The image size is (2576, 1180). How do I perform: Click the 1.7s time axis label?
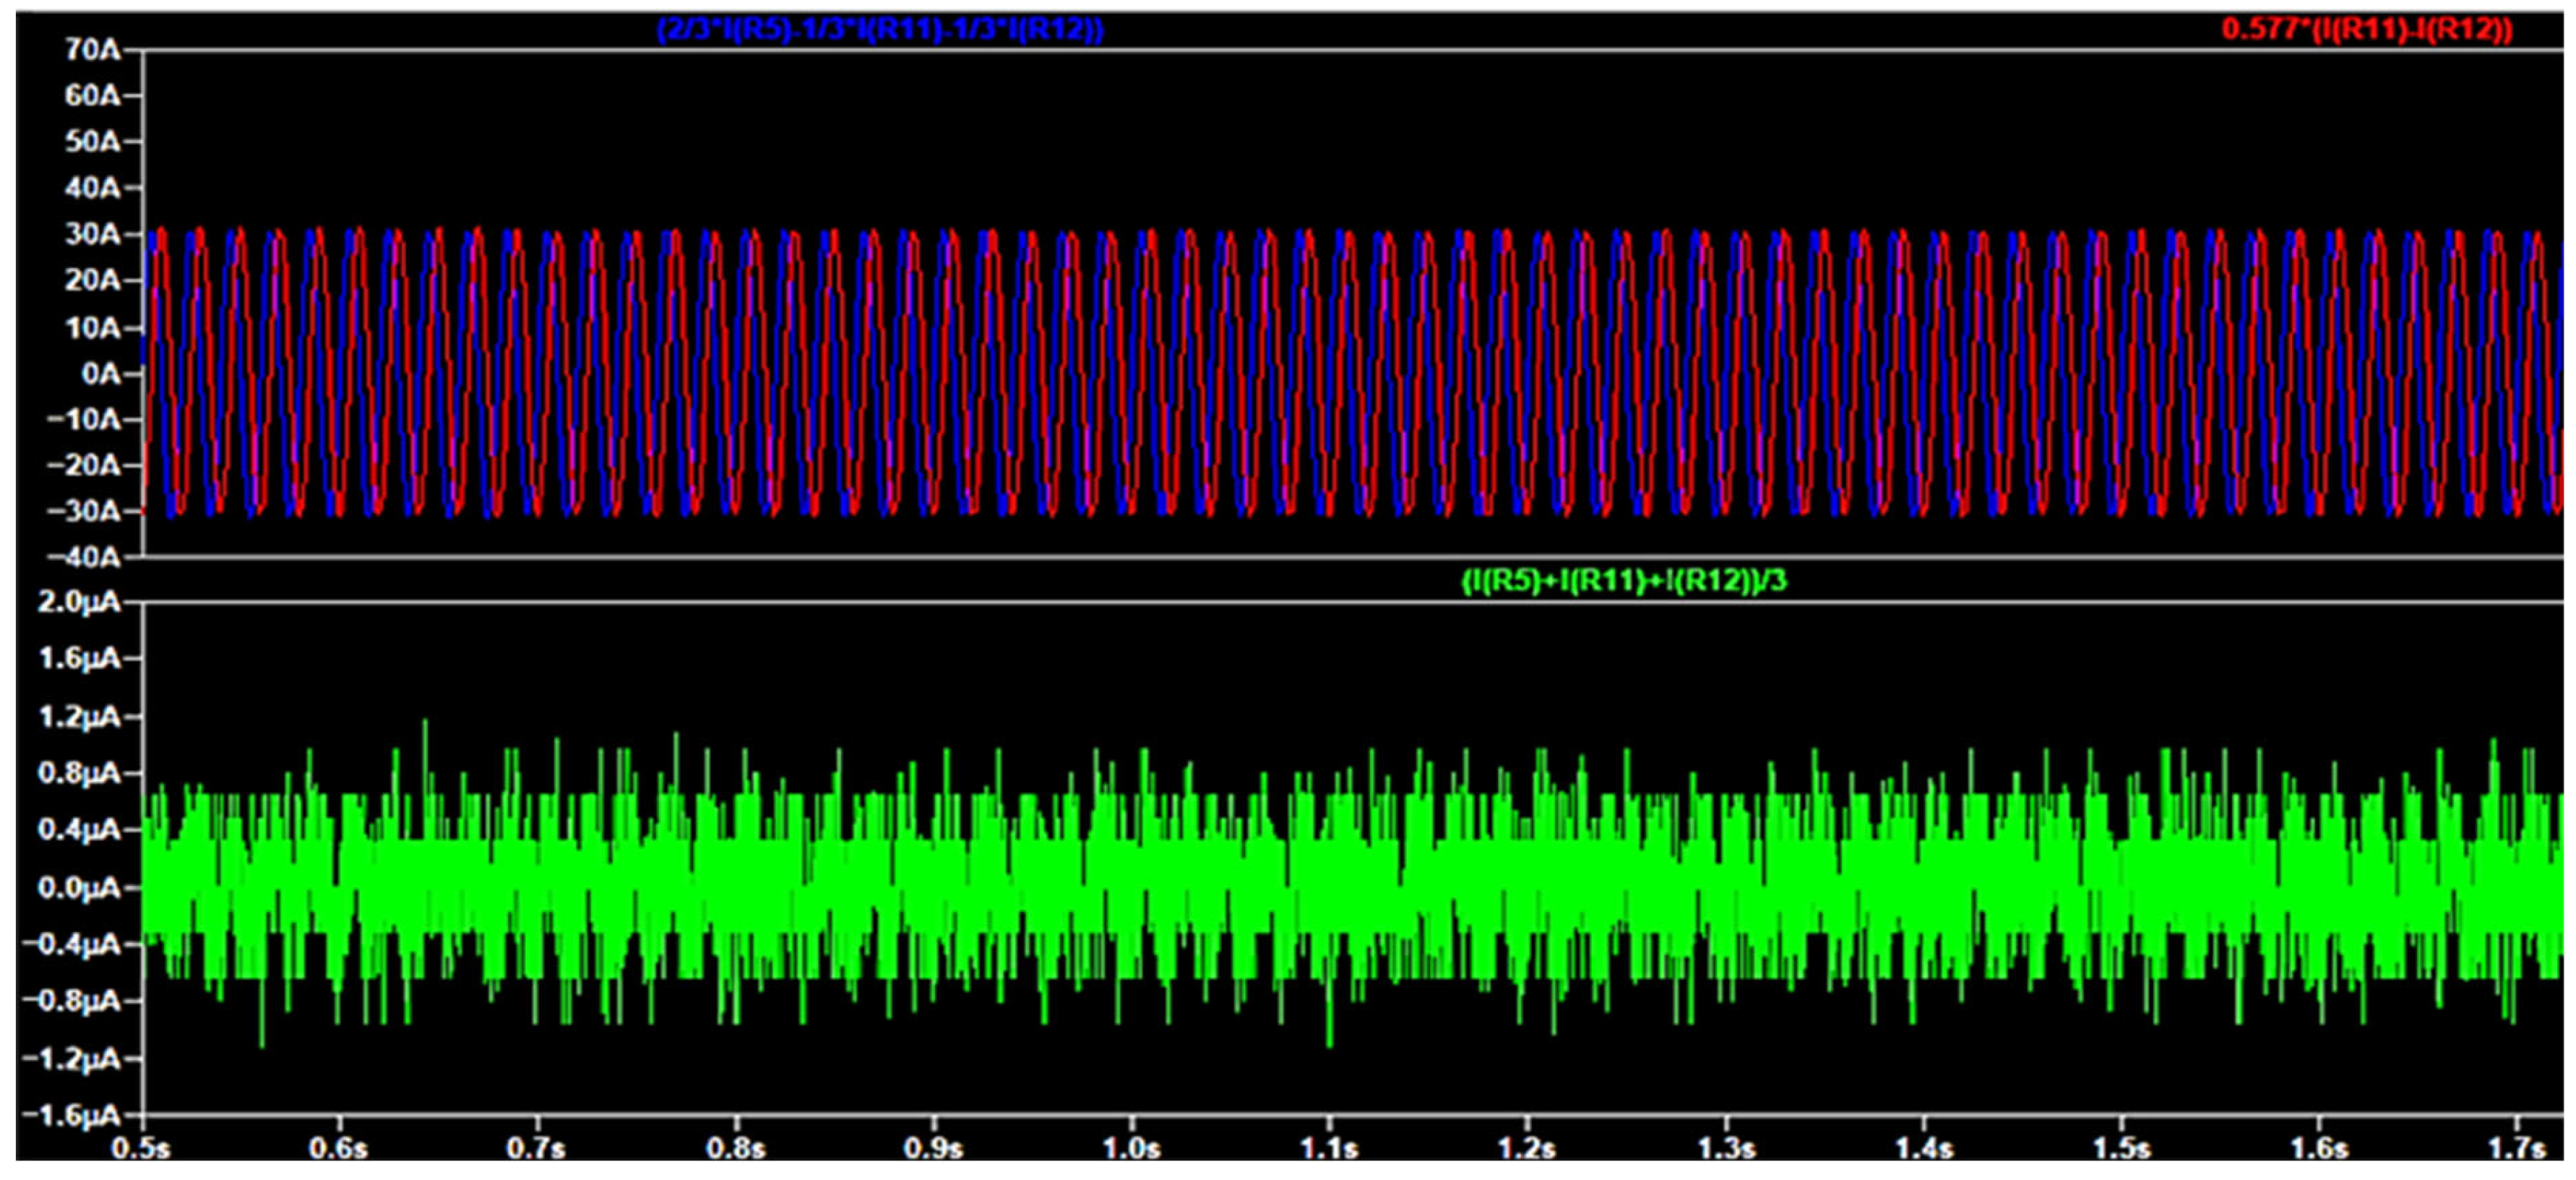point(2516,1148)
